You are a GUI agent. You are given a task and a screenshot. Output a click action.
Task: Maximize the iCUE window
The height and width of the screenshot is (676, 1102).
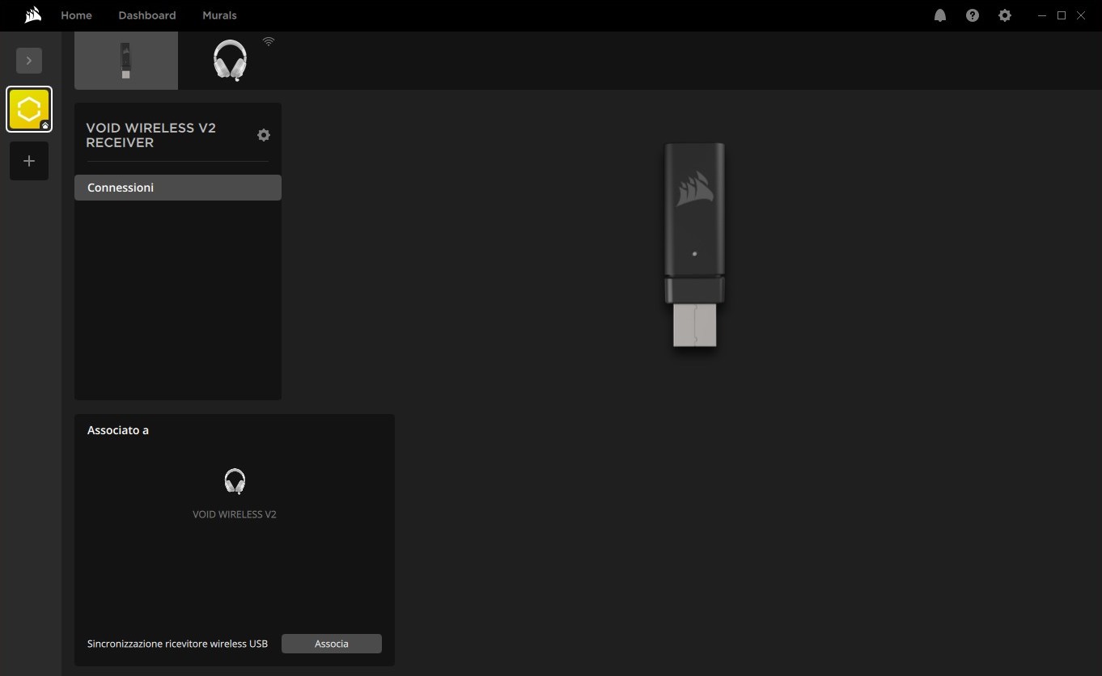(x=1062, y=15)
